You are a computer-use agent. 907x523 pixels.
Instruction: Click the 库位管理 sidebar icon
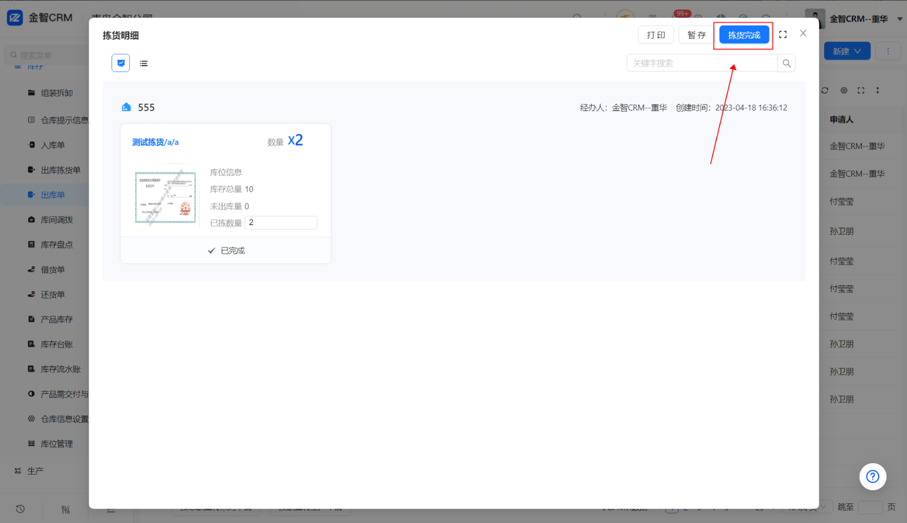(31, 444)
